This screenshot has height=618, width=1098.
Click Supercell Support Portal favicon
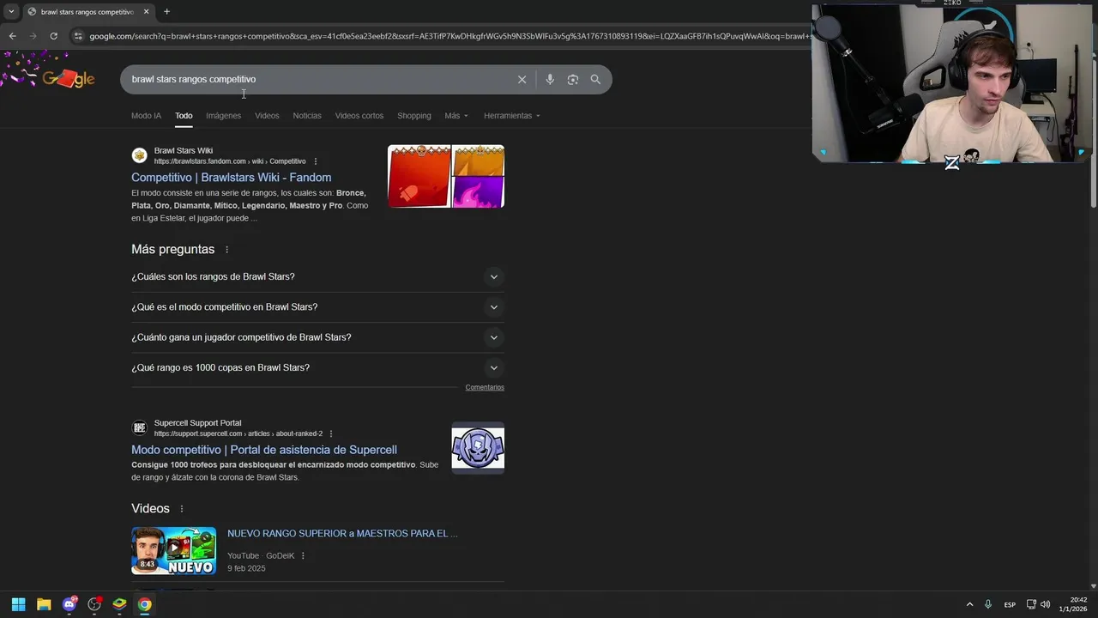coord(139,427)
